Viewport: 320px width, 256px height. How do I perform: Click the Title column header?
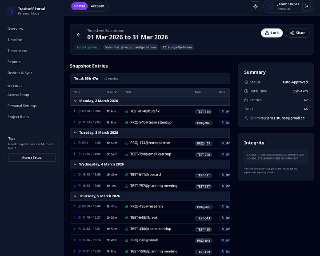[128, 92]
